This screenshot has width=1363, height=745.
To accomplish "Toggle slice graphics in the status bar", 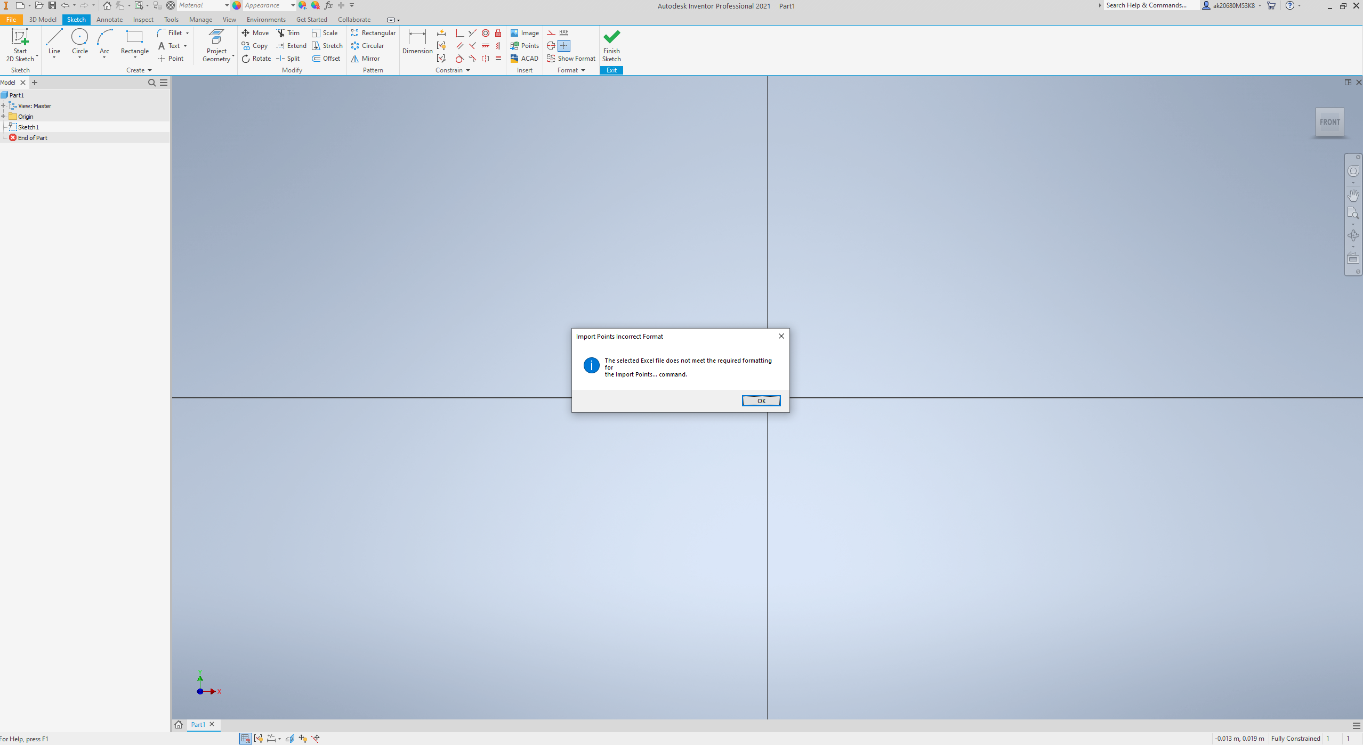I will click(x=290, y=739).
